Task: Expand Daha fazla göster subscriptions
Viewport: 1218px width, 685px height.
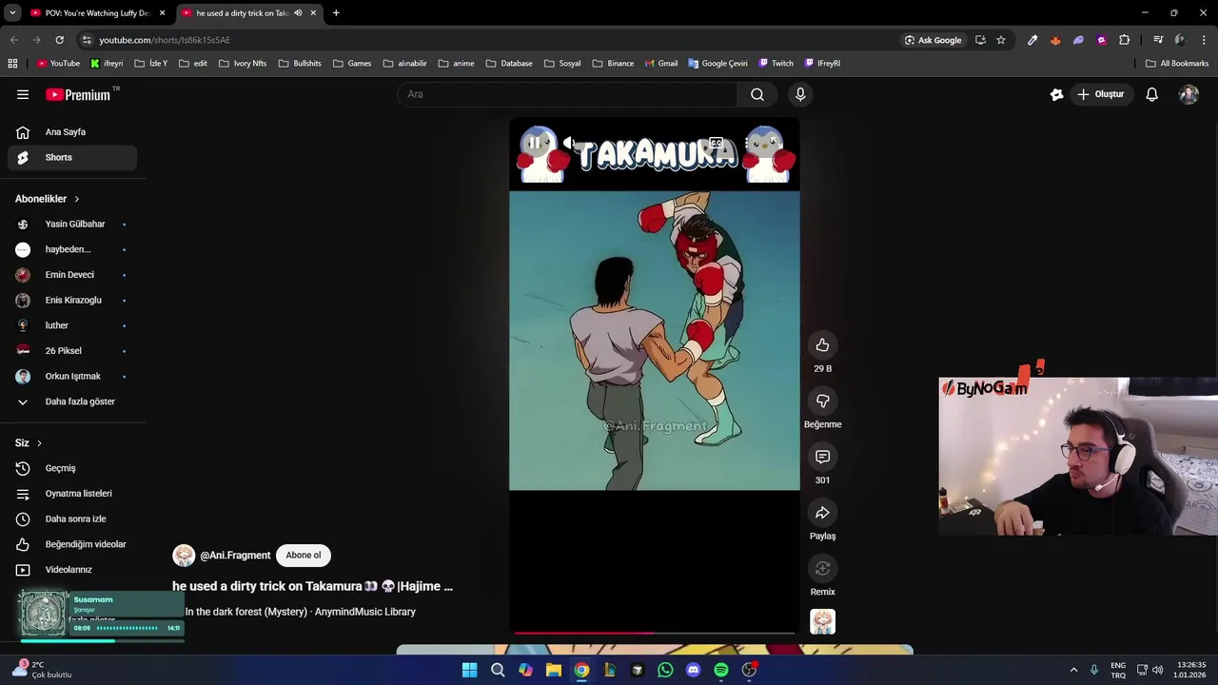Action: point(72,401)
